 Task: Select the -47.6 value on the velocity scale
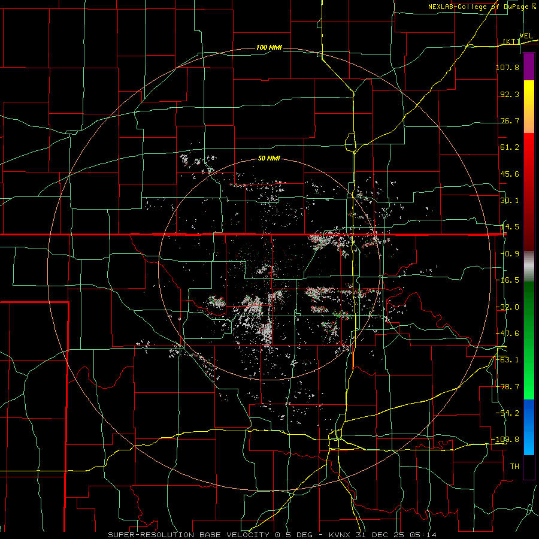[507, 334]
